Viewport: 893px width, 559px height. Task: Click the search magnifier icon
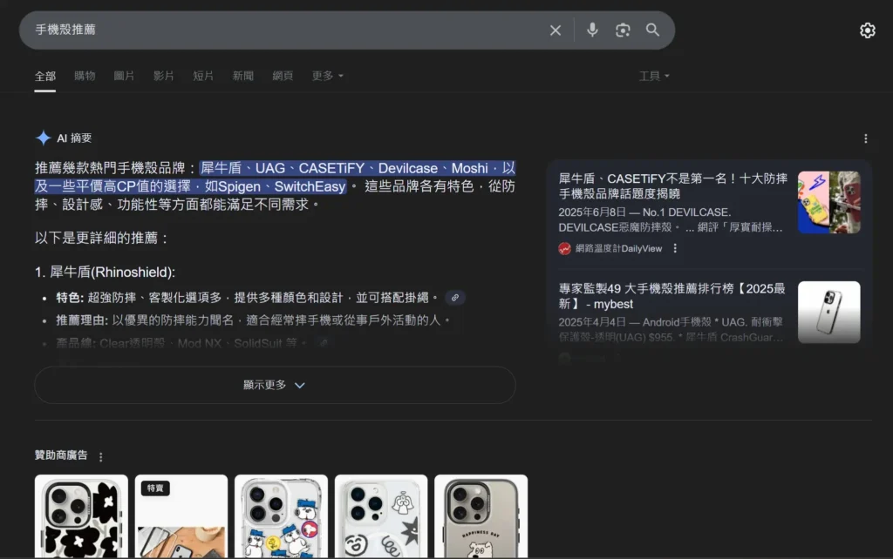coord(653,30)
